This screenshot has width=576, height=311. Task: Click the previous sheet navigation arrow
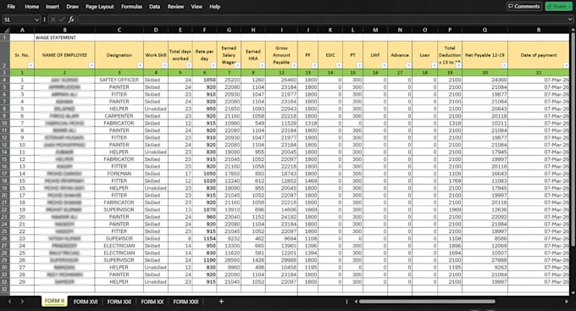[10, 302]
